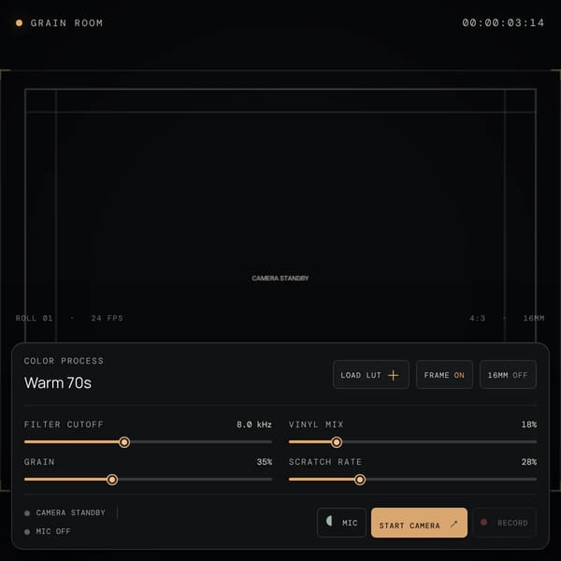Click the orange dot beside Grain Room
Image resolution: width=561 pixels, height=561 pixels.
19,22
